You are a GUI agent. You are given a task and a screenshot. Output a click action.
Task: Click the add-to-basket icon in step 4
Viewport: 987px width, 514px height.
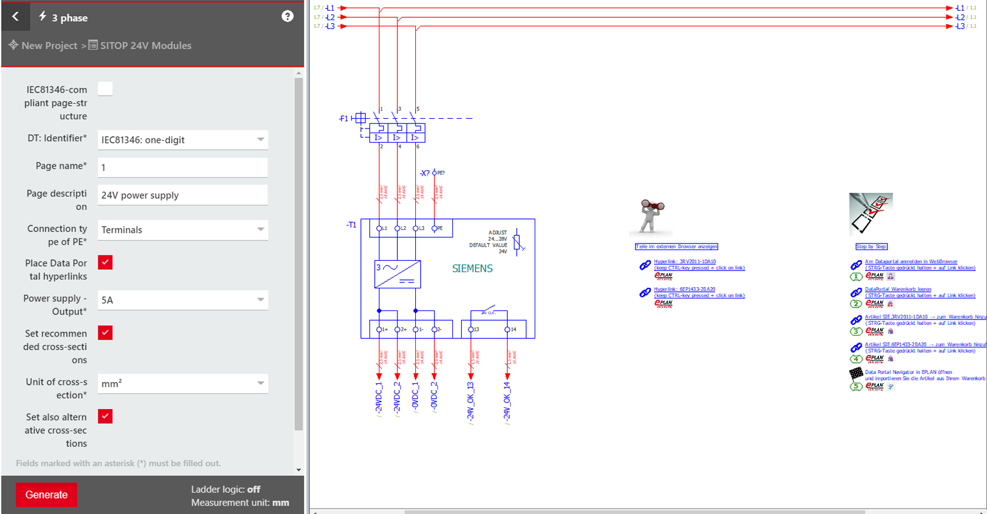[891, 359]
